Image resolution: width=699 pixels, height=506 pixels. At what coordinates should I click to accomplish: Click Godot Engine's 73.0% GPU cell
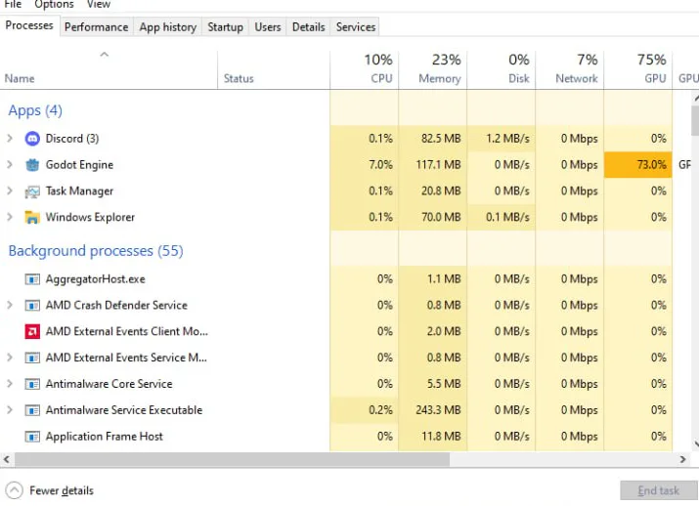[x=638, y=165]
